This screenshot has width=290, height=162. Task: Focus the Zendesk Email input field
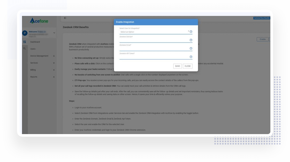click(154, 49)
